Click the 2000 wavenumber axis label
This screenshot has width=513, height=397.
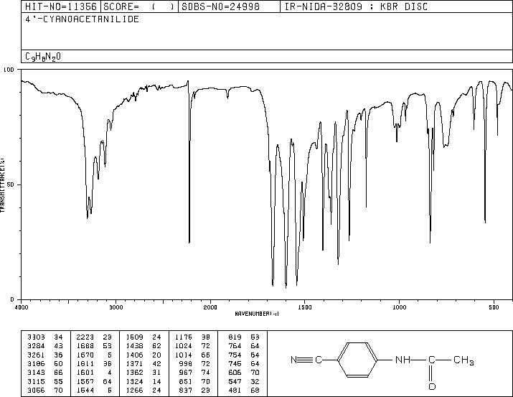pos(210,307)
